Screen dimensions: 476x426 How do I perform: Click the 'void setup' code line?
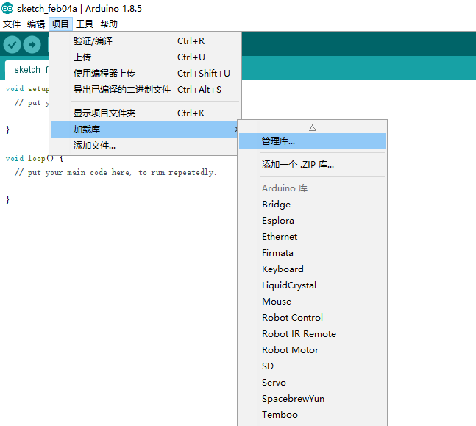coord(27,89)
